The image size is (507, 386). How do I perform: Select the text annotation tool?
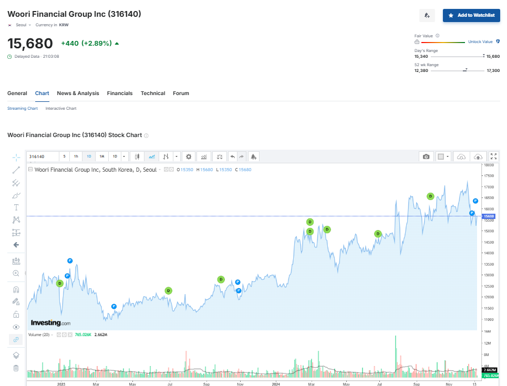pos(16,207)
